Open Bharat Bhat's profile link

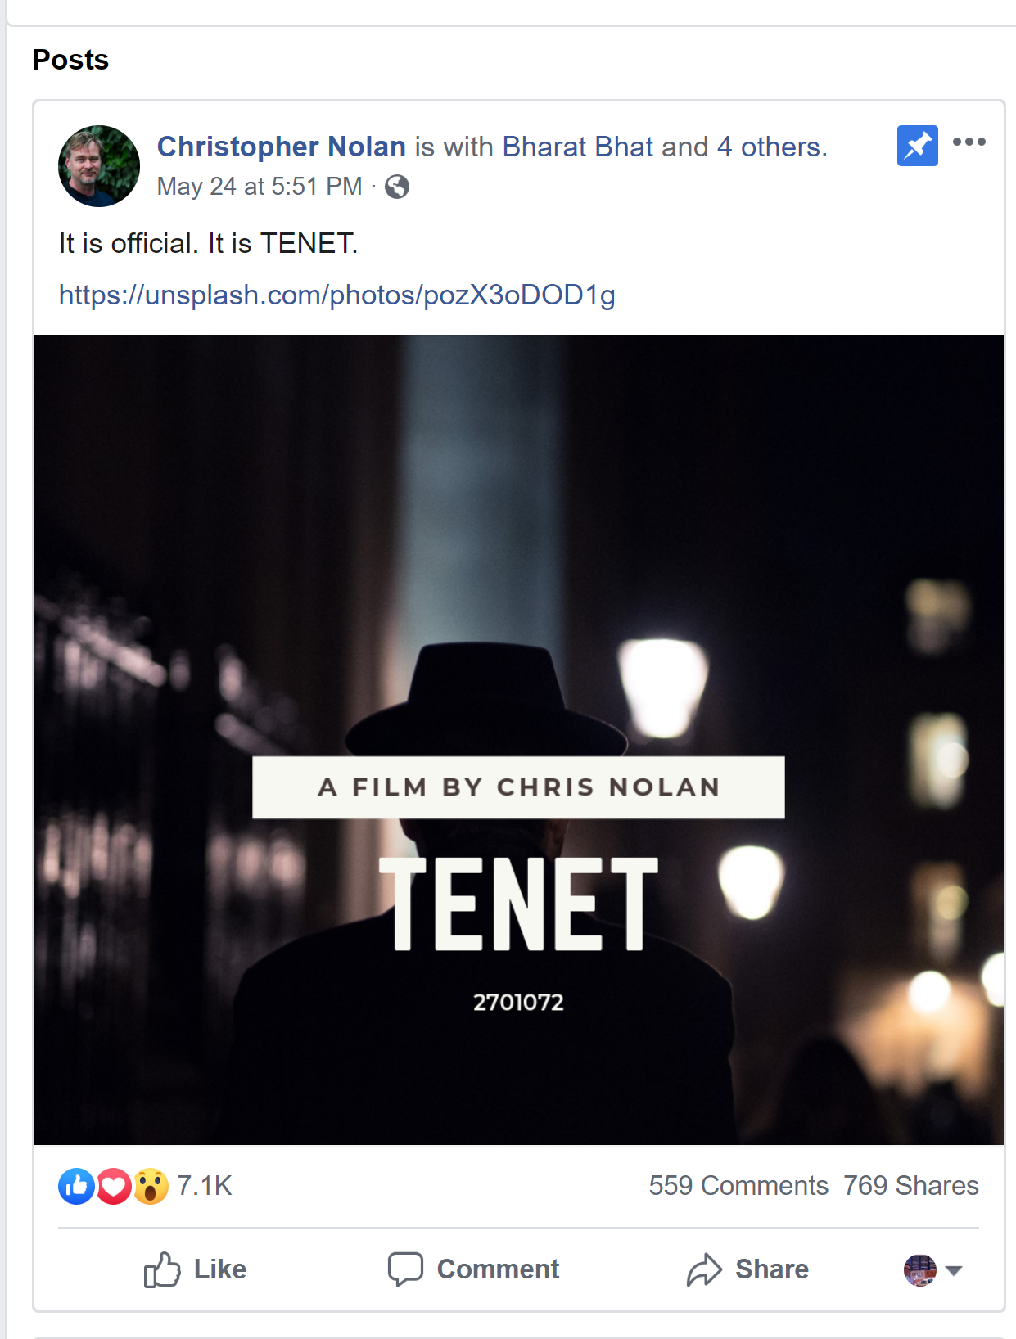(577, 147)
